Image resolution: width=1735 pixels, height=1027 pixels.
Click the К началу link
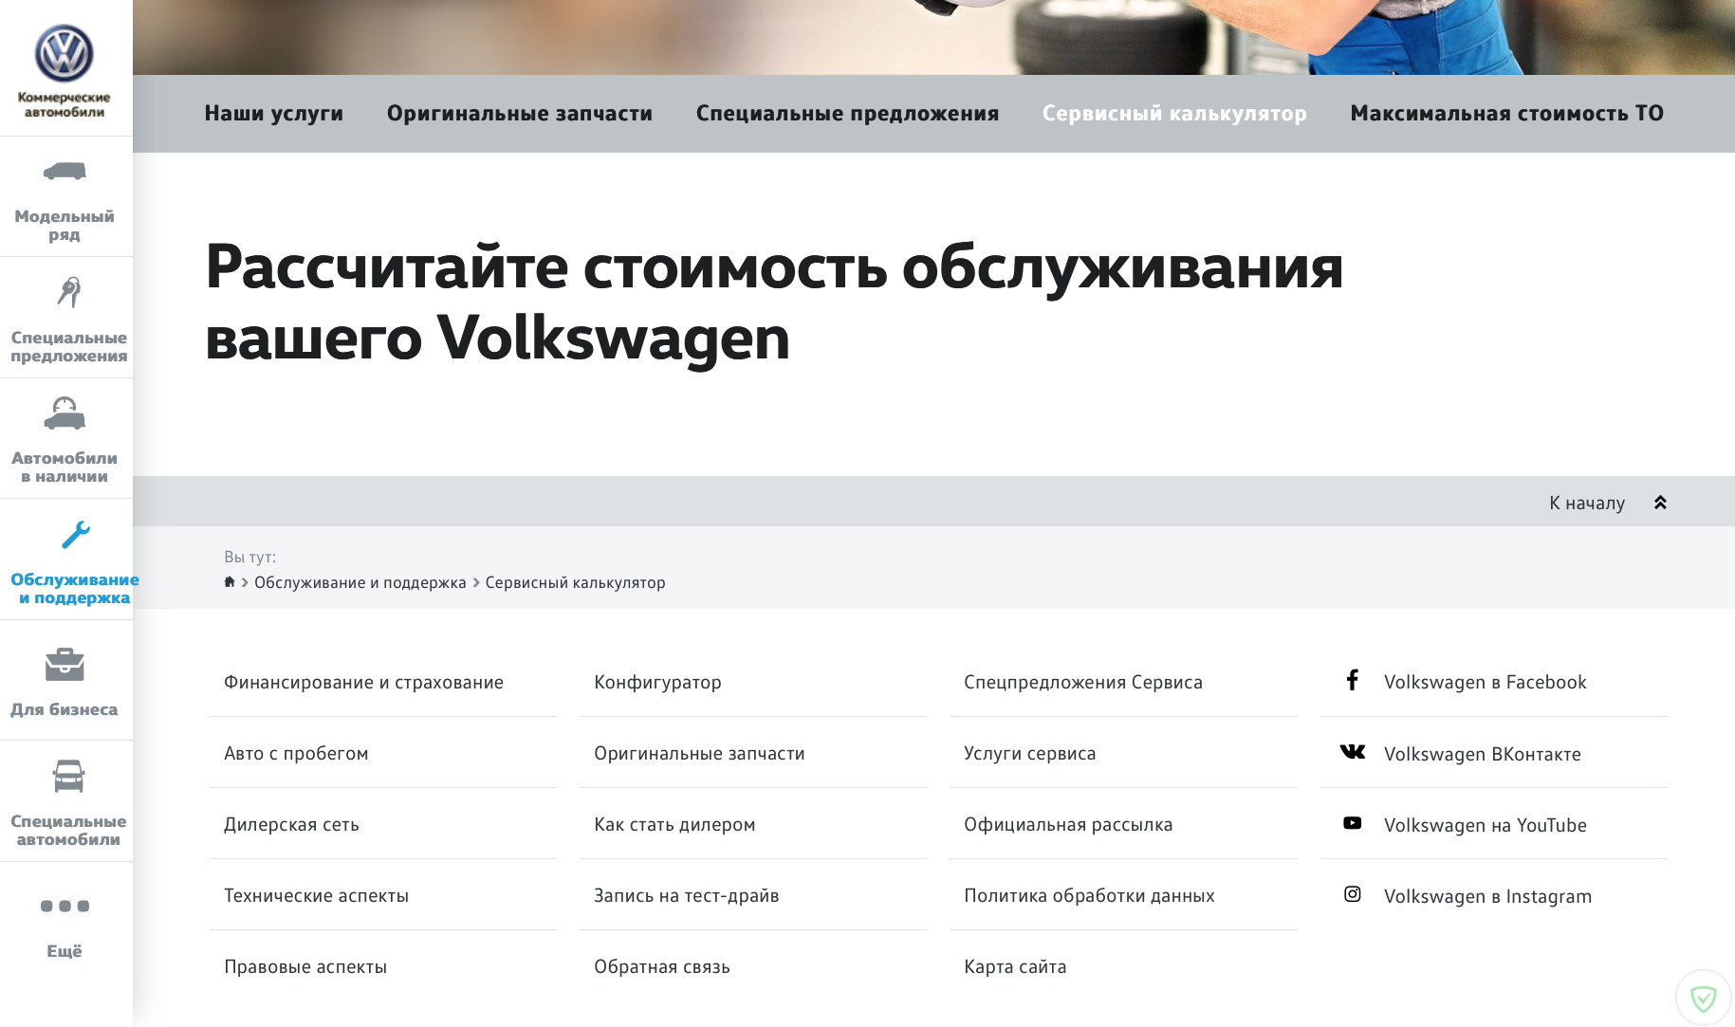(1587, 503)
